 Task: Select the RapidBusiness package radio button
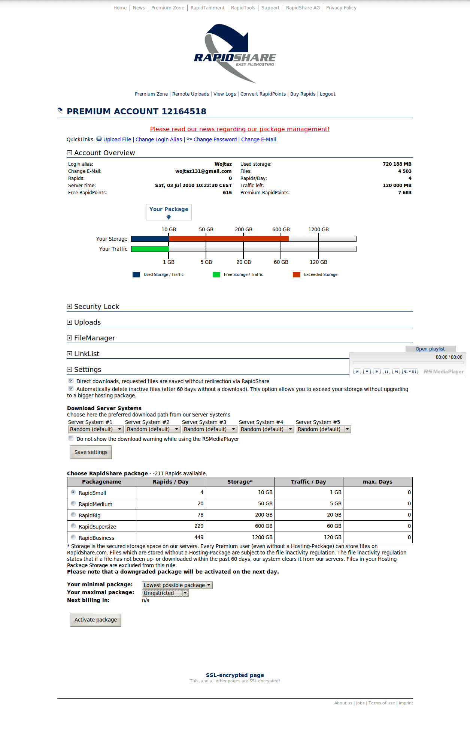pos(73,537)
